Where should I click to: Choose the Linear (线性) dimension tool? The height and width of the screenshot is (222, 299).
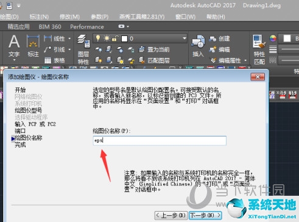coord(54,38)
